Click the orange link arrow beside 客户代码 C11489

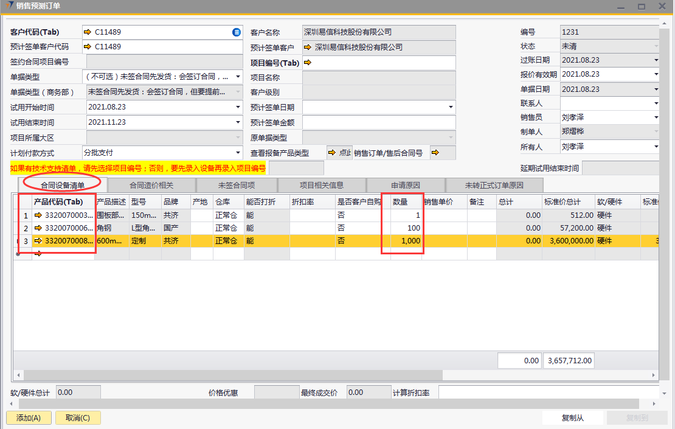click(x=88, y=32)
